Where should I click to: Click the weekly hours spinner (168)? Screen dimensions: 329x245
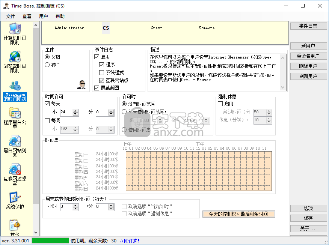coord(75,129)
